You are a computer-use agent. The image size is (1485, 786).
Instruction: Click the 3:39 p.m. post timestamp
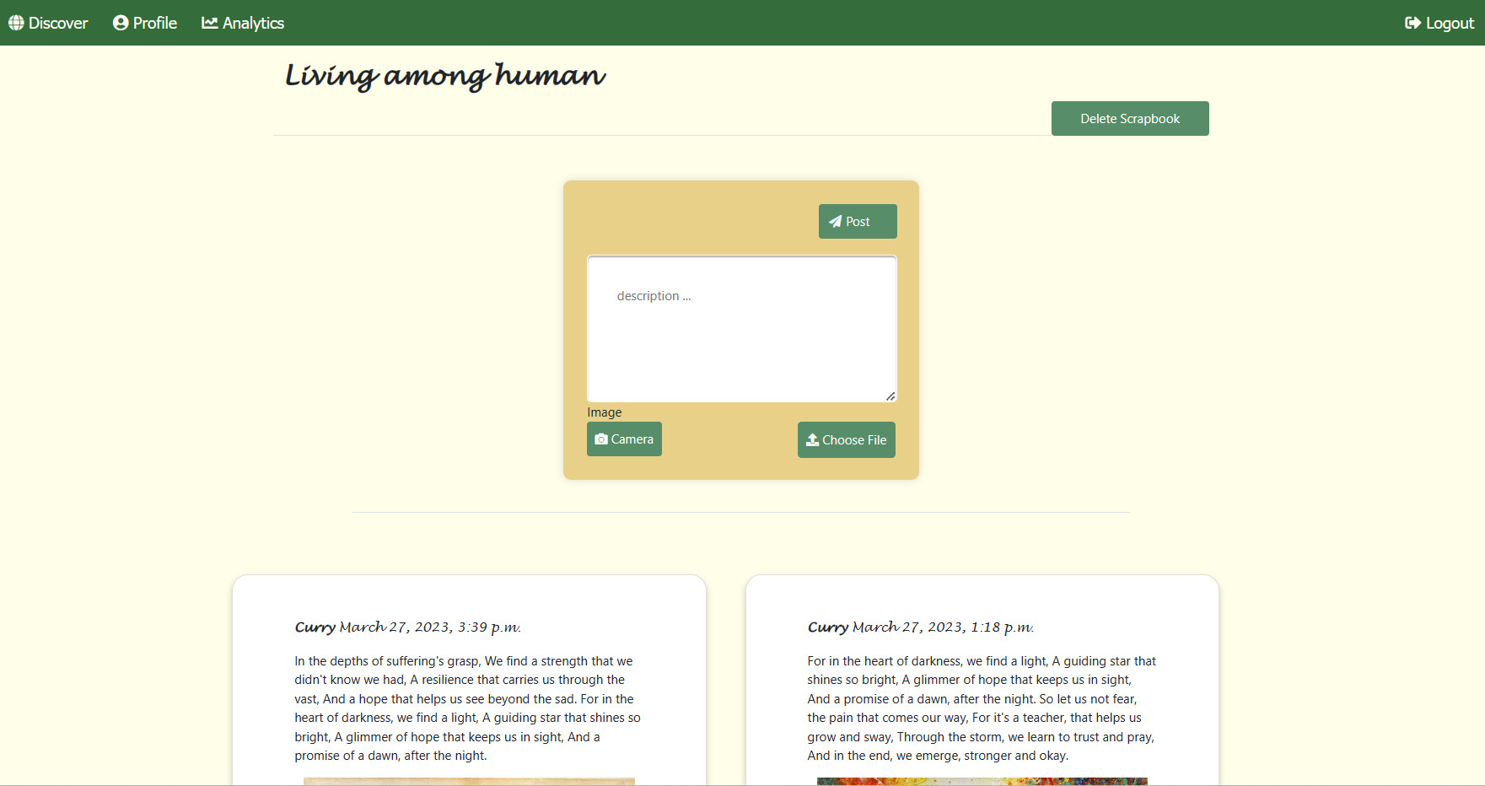click(x=430, y=627)
